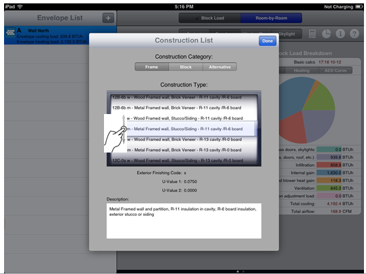Tap Done in Construction List
The width and height of the screenshot is (366, 274).
tap(267, 40)
